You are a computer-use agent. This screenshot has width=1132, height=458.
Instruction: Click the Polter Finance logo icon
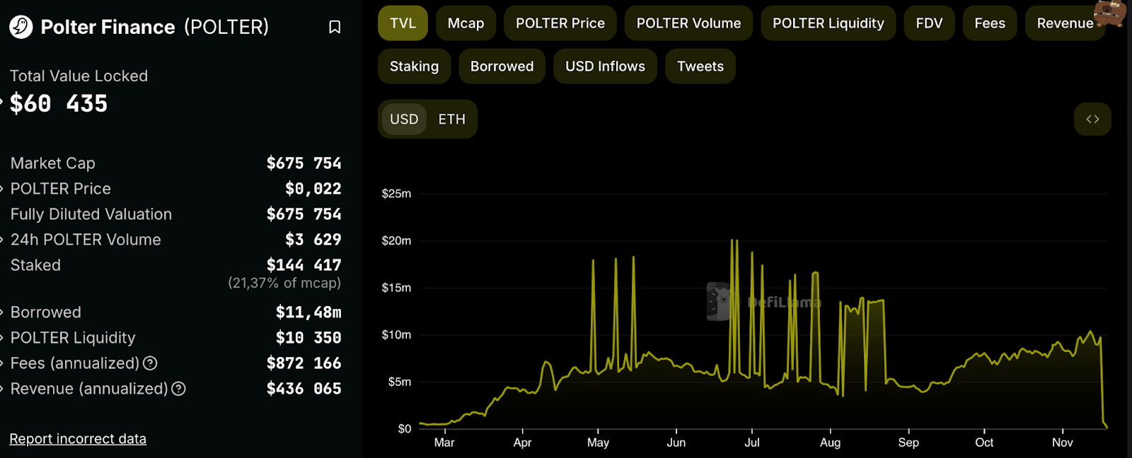tap(21, 27)
